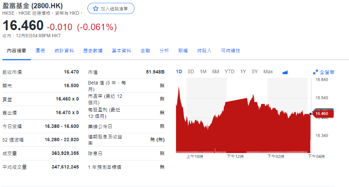Switch chart to 6M range
Image resolution: width=349 pixels, height=187 pixels.
215,71
